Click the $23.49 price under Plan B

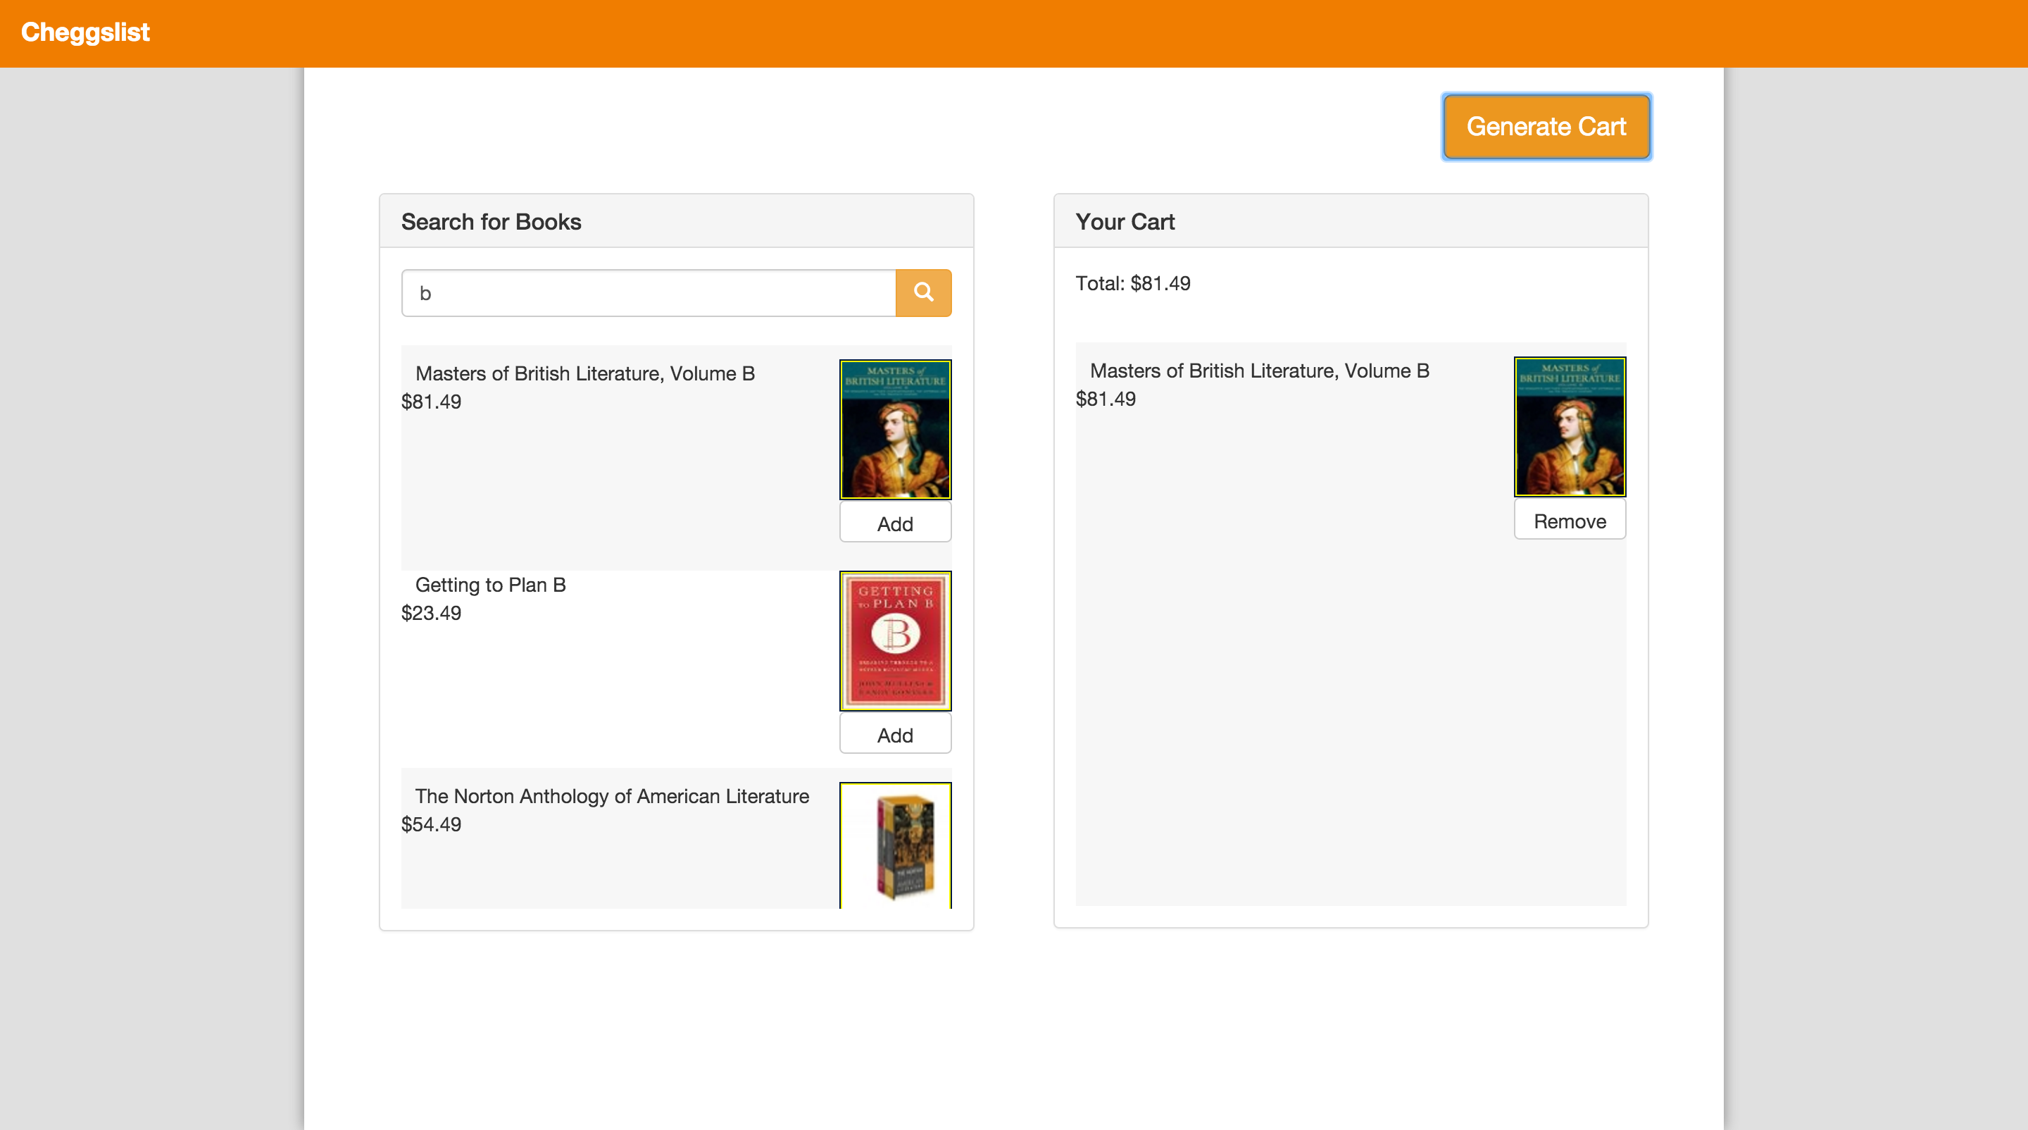point(431,613)
